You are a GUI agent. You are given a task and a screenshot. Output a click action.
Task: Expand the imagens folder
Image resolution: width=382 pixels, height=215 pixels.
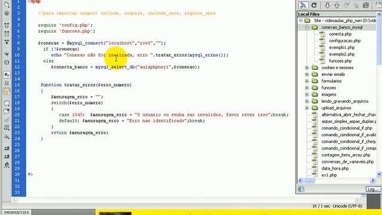[307, 94]
